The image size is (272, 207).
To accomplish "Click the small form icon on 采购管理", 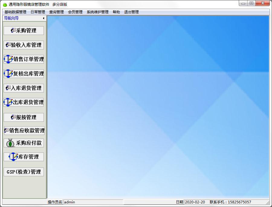I will (x=13, y=30).
